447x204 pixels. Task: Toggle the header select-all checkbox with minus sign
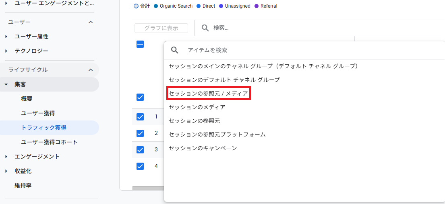coord(140,44)
